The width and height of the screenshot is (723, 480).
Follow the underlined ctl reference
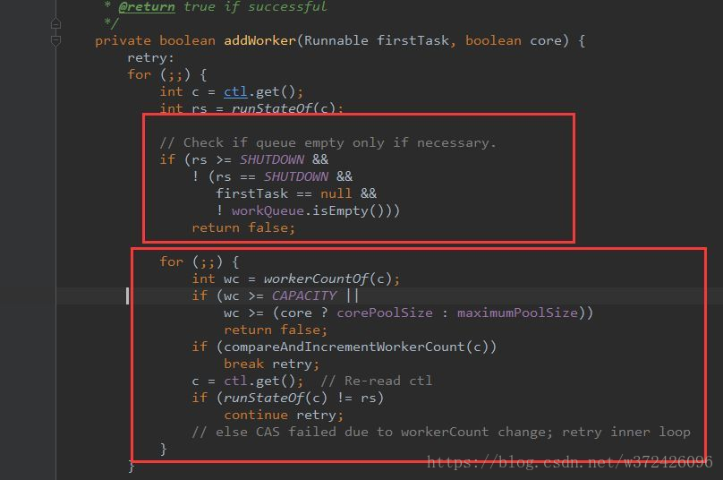click(x=235, y=91)
